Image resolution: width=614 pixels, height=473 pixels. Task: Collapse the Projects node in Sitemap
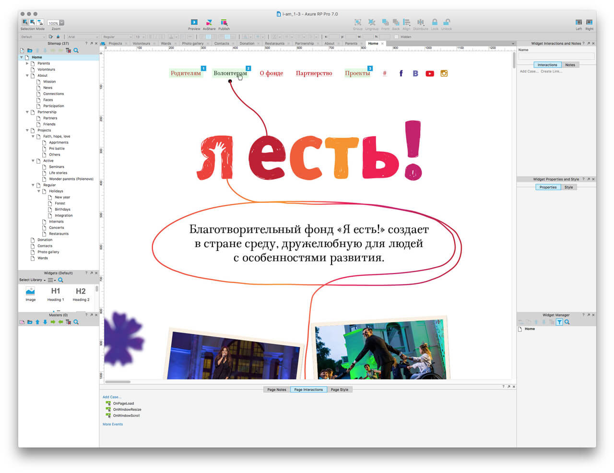coord(27,130)
